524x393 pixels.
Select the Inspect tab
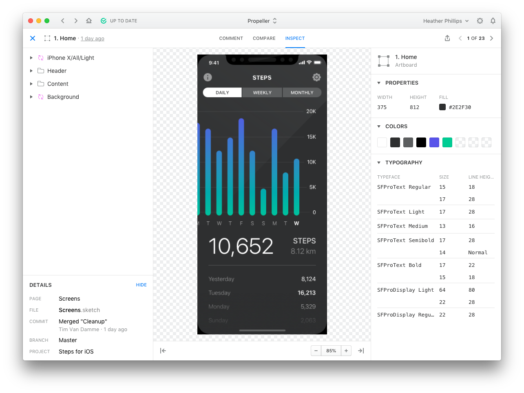(295, 38)
